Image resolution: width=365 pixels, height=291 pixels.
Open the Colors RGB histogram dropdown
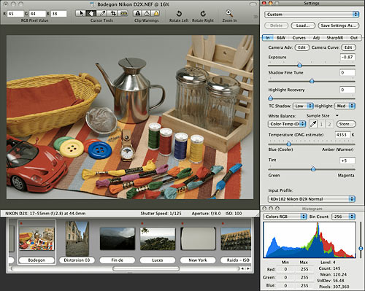pyautogui.click(x=285, y=217)
